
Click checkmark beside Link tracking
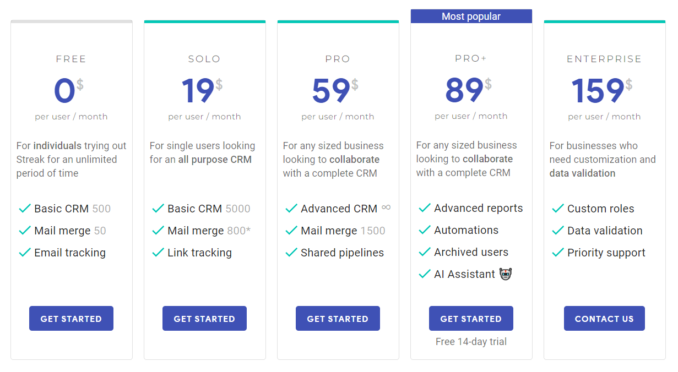coord(158,253)
